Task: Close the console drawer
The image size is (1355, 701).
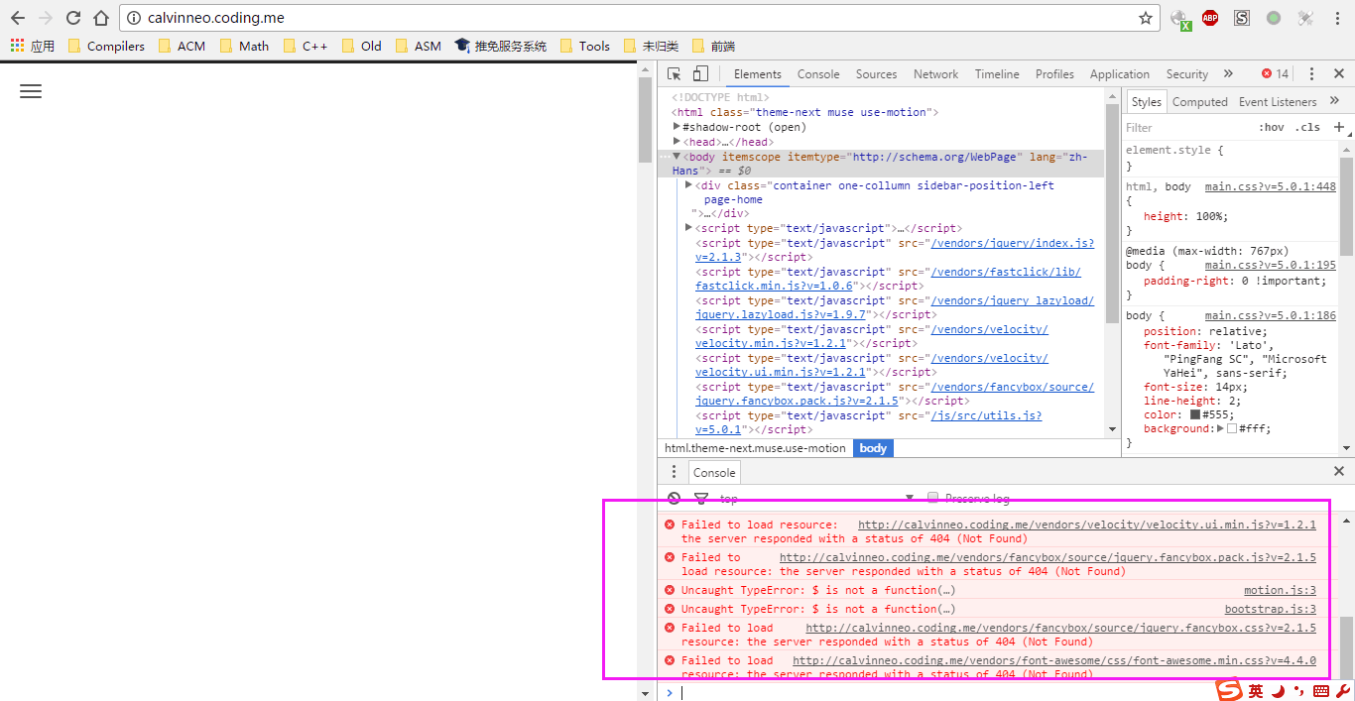Action: click(x=1339, y=472)
